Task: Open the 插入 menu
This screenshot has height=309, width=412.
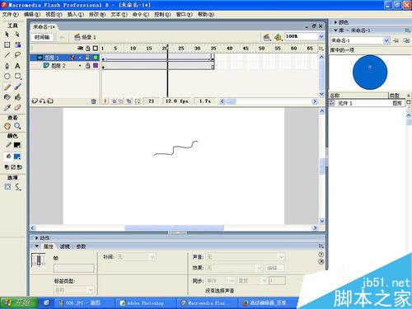Action: pyautogui.click(x=76, y=14)
